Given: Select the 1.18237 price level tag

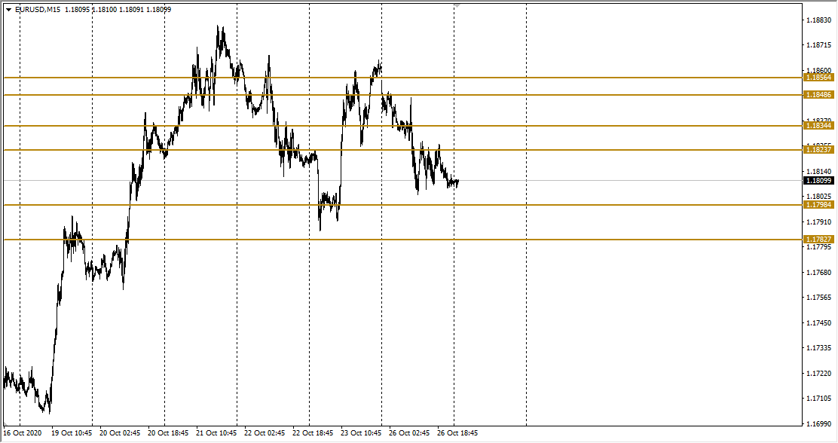Looking at the screenshot, I should [818, 150].
